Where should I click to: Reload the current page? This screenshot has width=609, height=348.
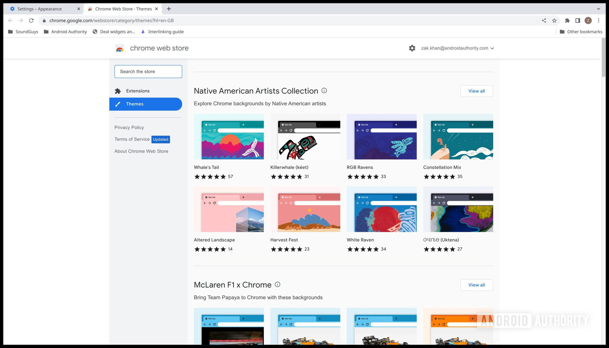[31, 21]
